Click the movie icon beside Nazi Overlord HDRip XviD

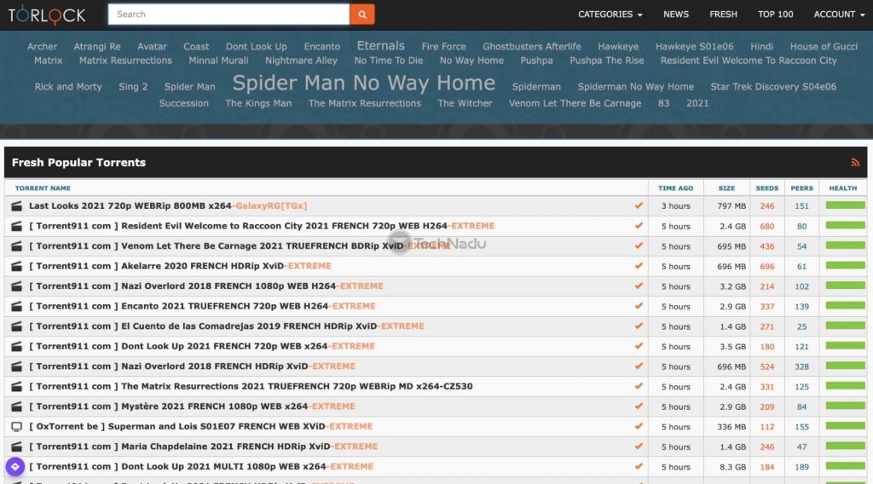17,366
